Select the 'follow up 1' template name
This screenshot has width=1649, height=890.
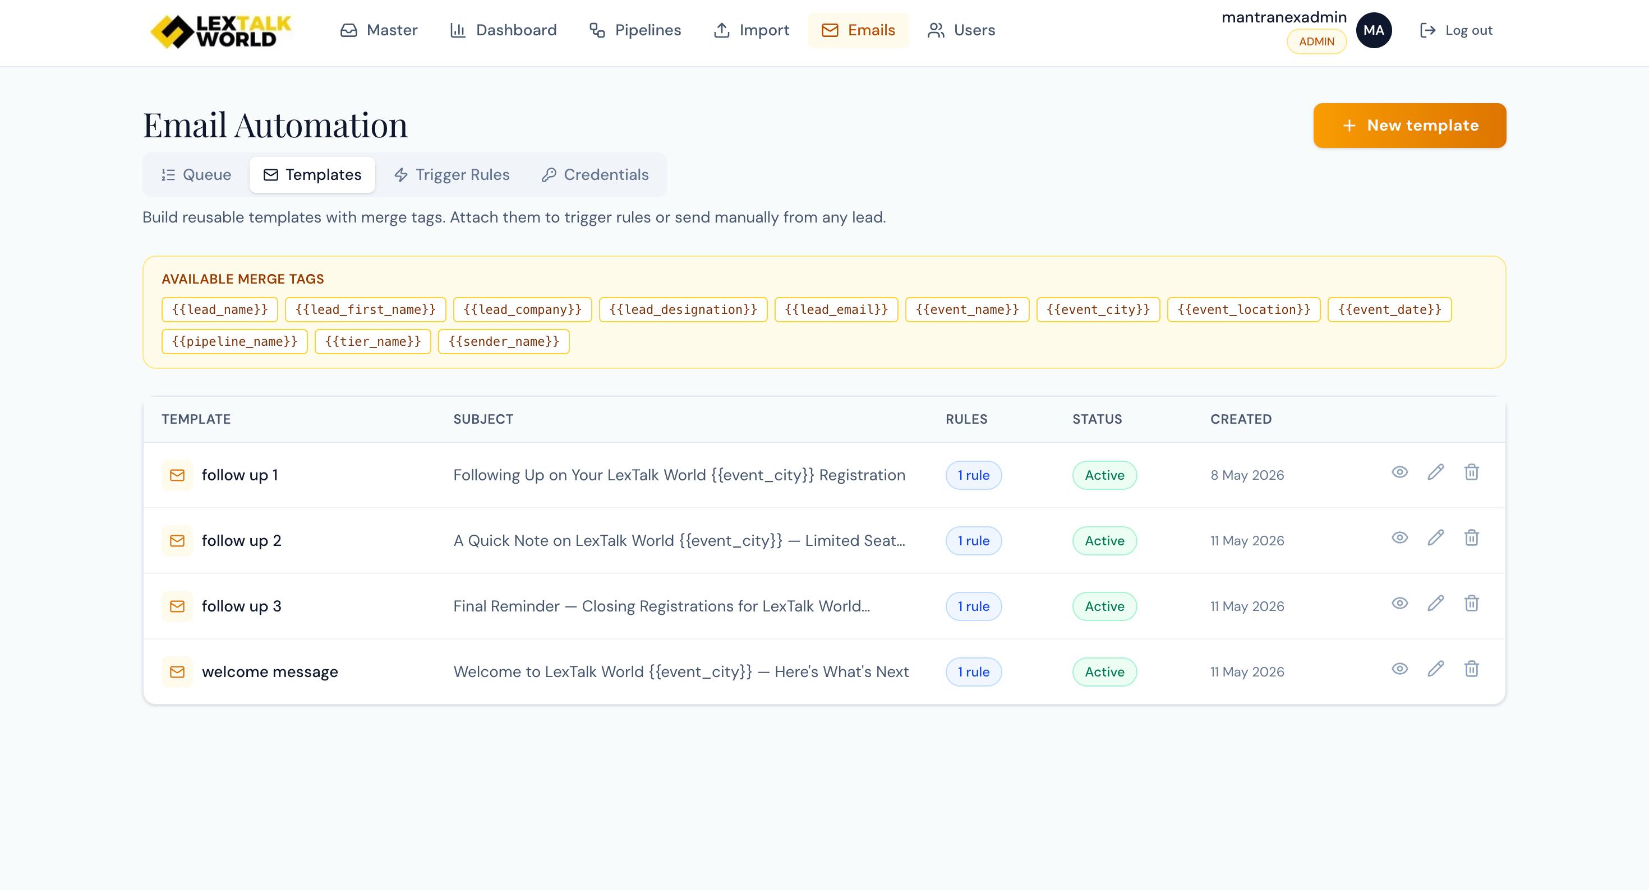[240, 475]
